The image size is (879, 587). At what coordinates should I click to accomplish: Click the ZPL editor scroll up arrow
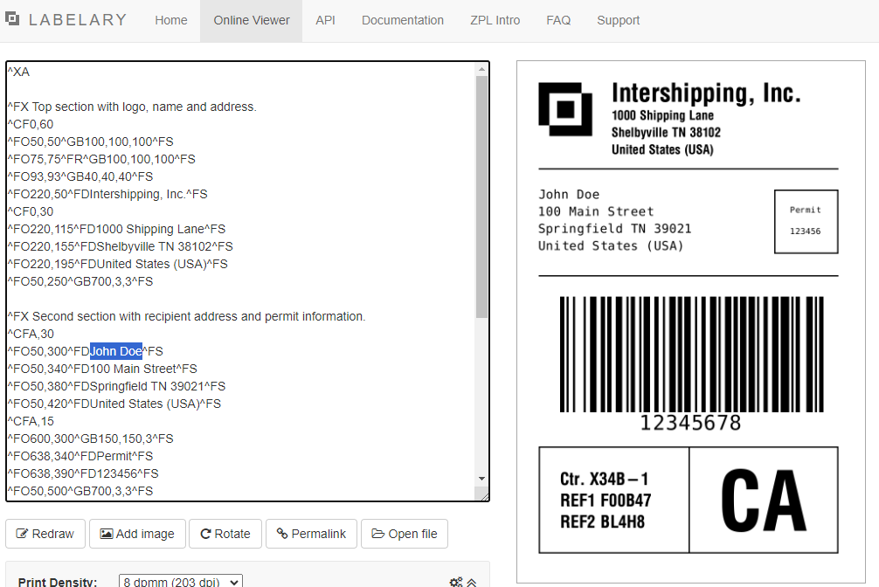tap(481, 70)
